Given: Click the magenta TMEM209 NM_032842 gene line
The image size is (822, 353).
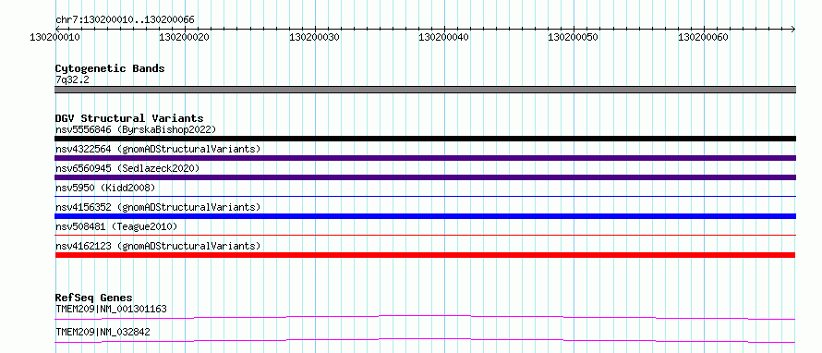Looking at the screenshot, I should (425, 341).
